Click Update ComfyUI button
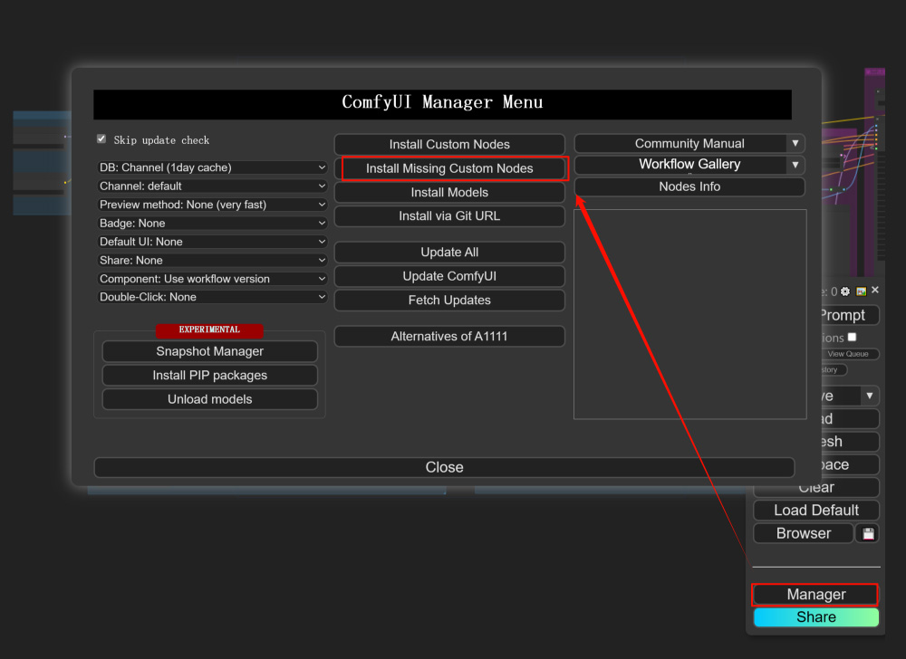This screenshot has width=906, height=659. [x=449, y=276]
